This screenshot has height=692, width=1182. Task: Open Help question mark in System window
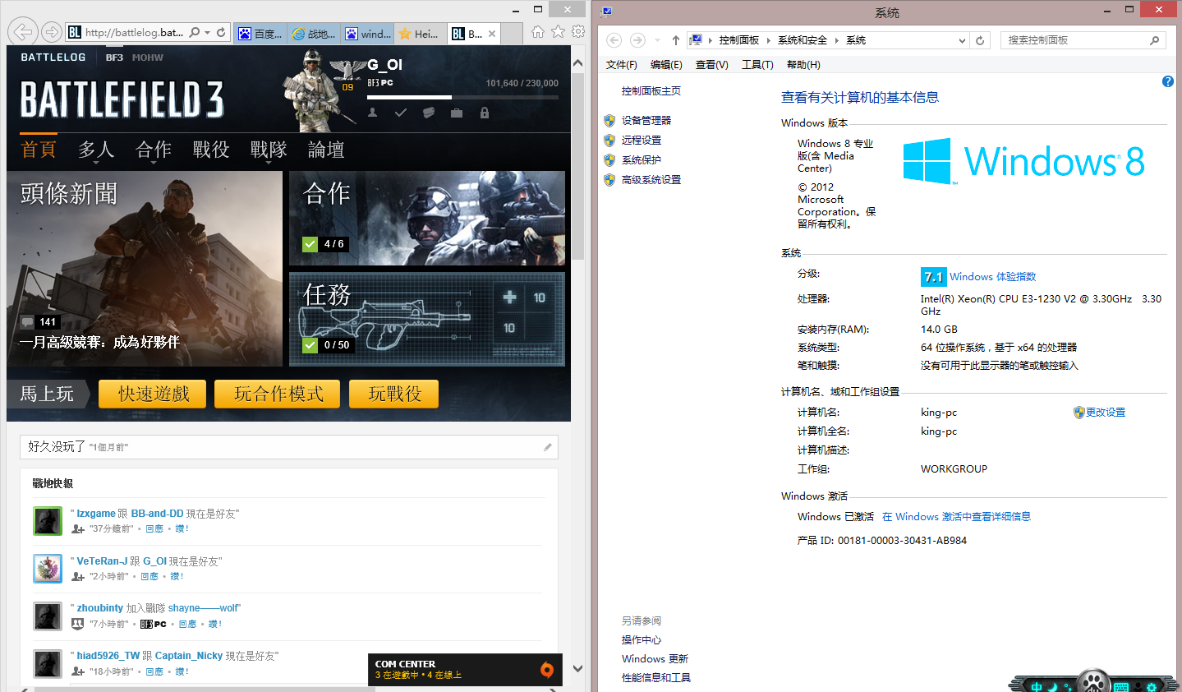point(1168,81)
